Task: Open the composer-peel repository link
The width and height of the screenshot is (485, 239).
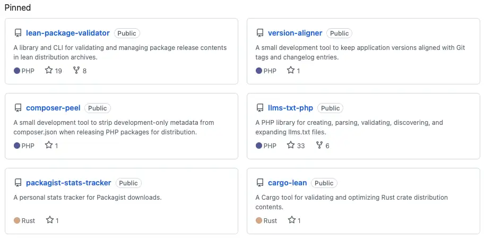Action: click(53, 108)
